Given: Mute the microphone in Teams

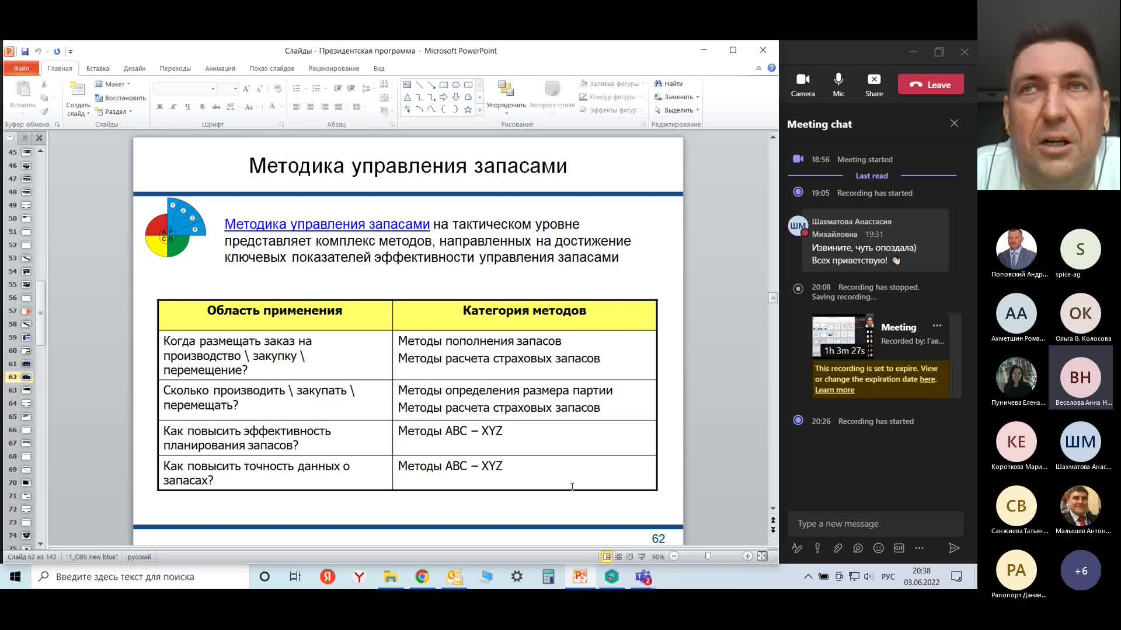Looking at the screenshot, I should 838,85.
